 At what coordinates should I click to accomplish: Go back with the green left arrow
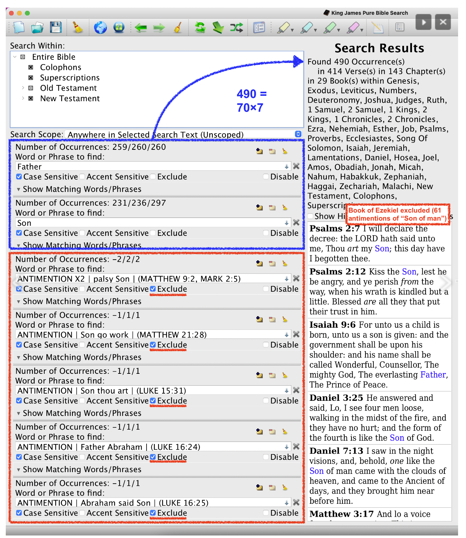(141, 27)
